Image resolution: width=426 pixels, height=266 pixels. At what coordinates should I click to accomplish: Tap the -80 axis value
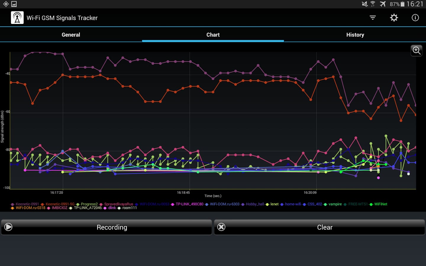tap(7, 150)
